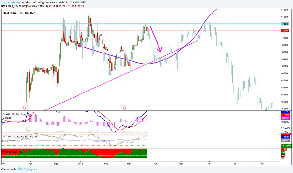Click the Feb label on the time axis
293x173 pixels.
tap(106, 164)
